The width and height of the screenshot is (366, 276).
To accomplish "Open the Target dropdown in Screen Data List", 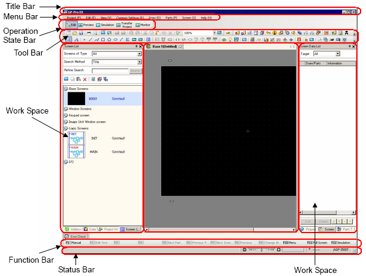I will click(337, 54).
